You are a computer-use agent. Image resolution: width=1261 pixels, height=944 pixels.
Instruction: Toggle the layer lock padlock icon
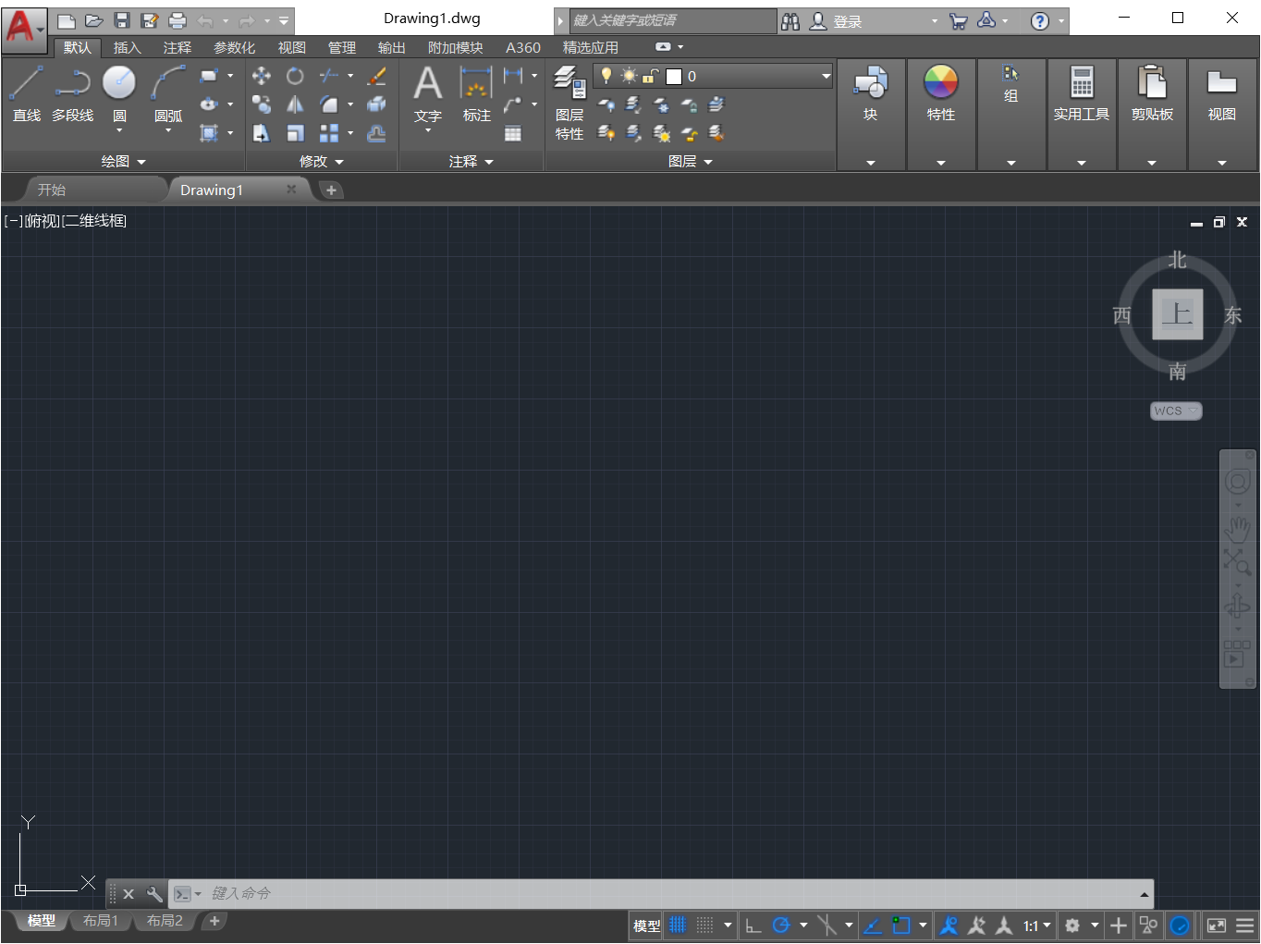650,76
